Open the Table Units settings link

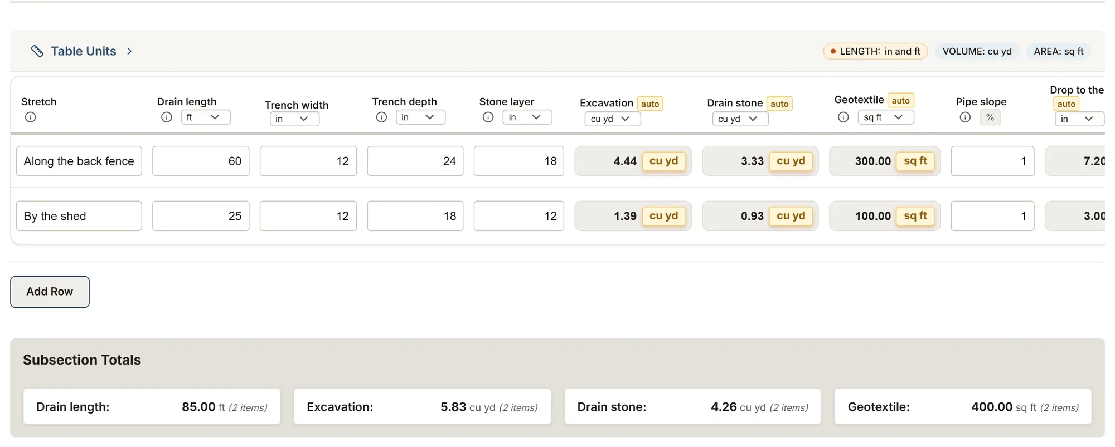[x=84, y=51]
